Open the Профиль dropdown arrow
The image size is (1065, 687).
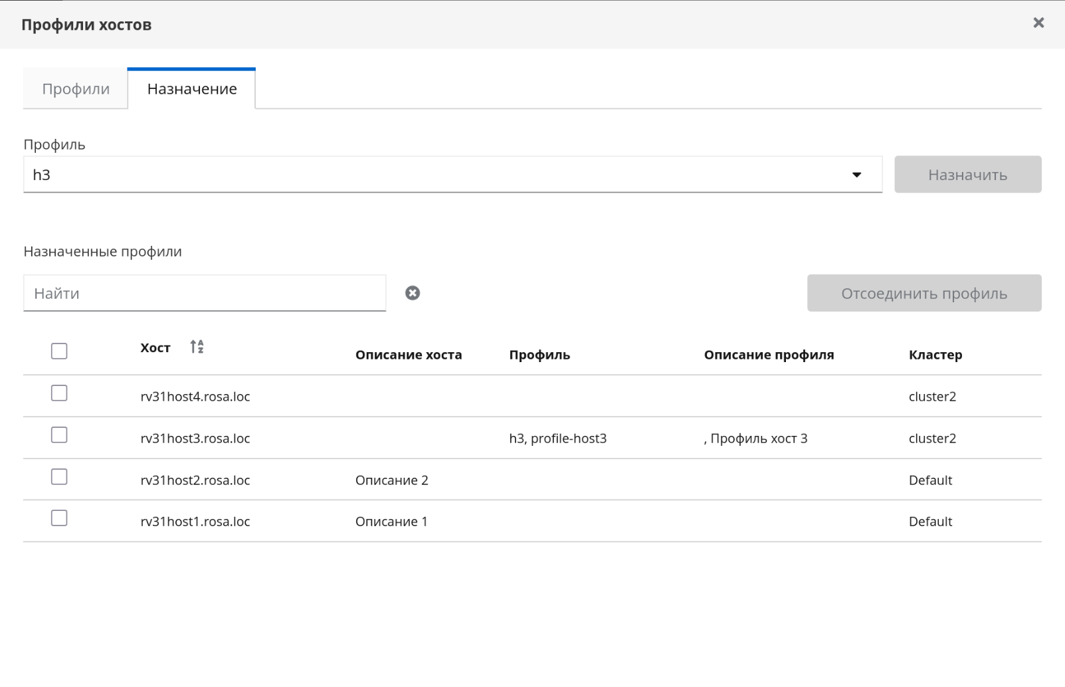856,175
